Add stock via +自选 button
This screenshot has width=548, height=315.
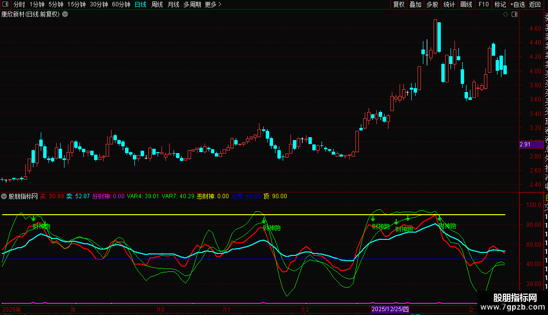pyautogui.click(x=516, y=4)
